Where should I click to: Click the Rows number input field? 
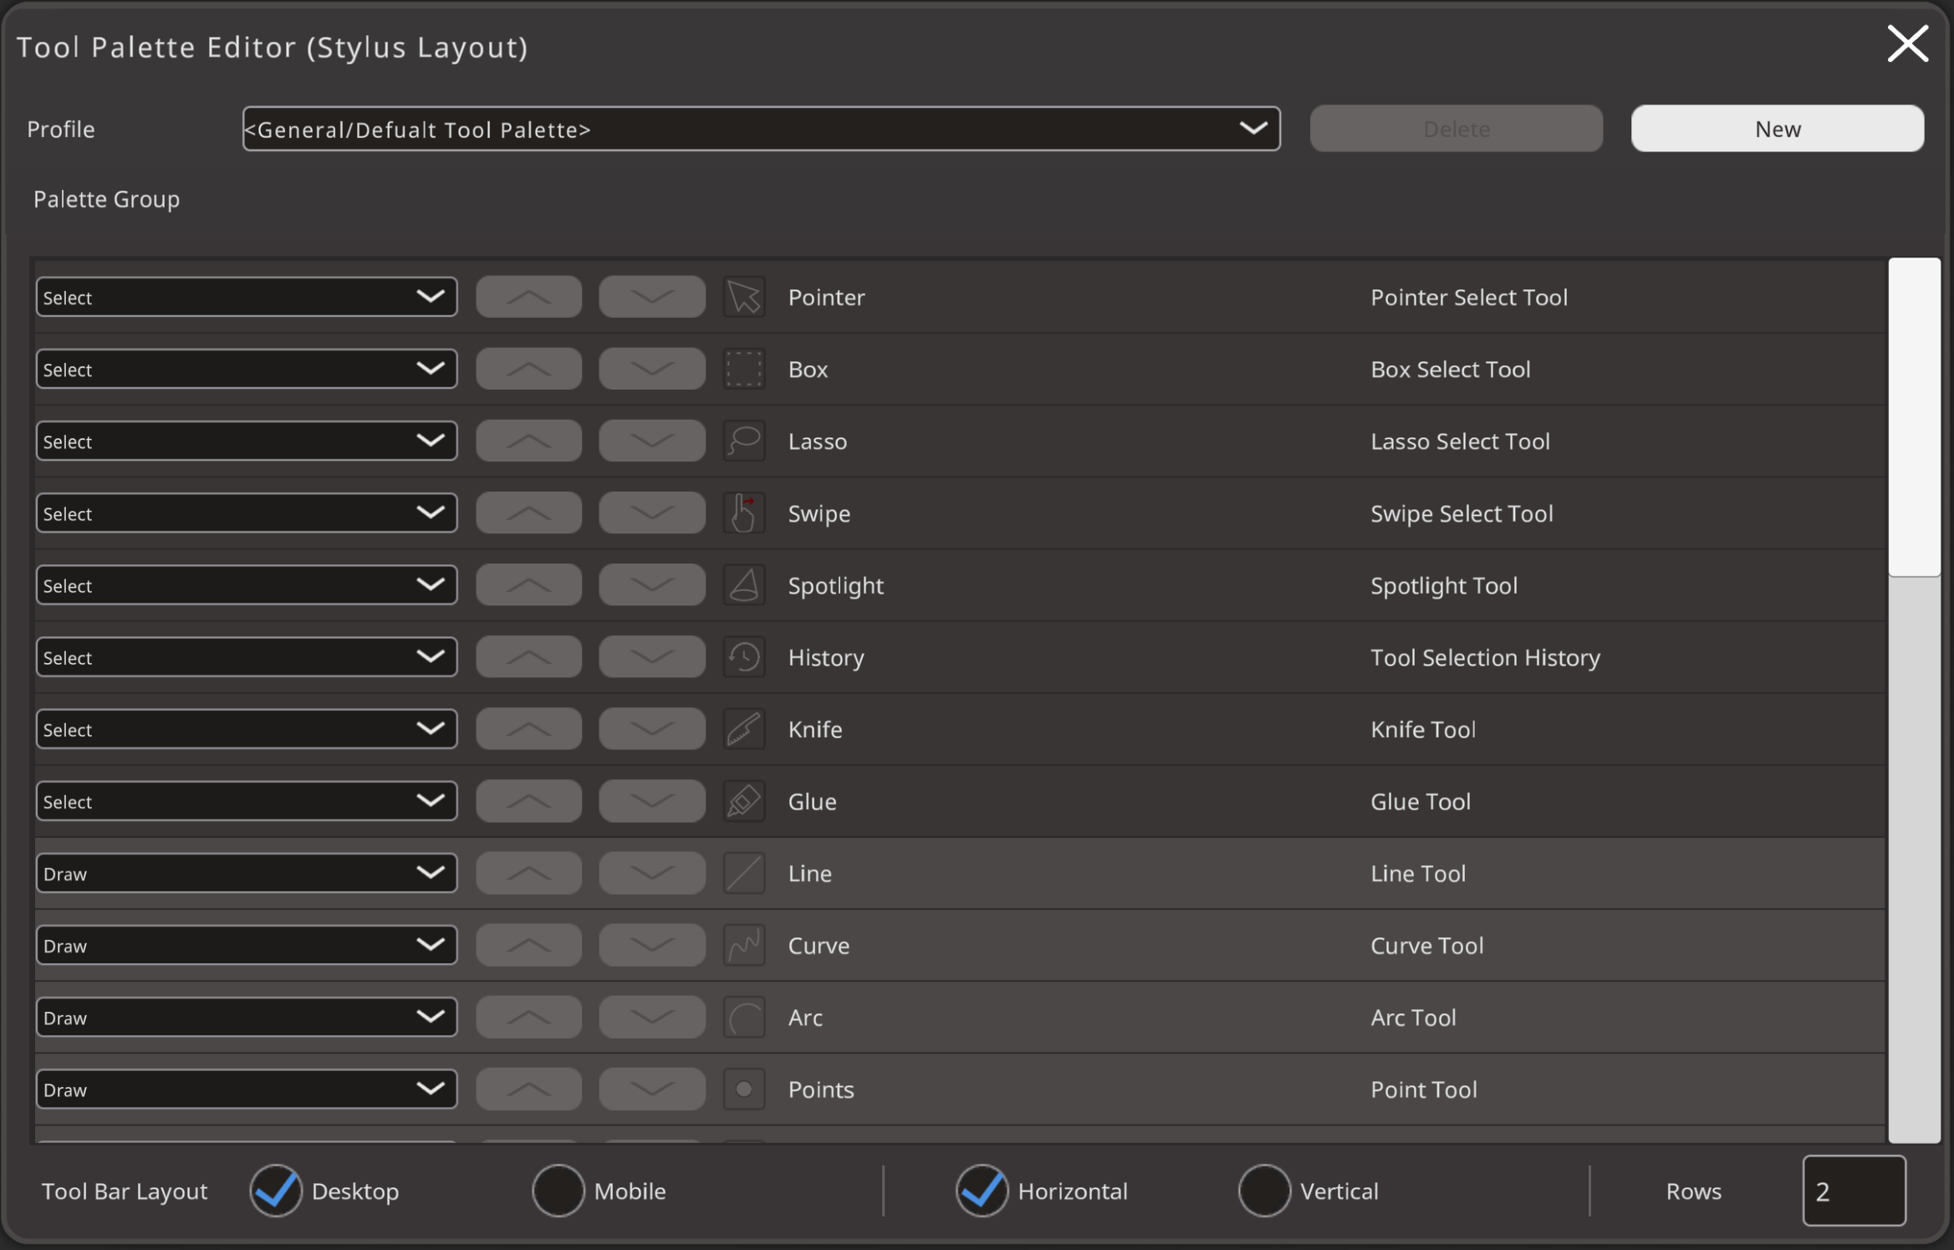1853,1191
